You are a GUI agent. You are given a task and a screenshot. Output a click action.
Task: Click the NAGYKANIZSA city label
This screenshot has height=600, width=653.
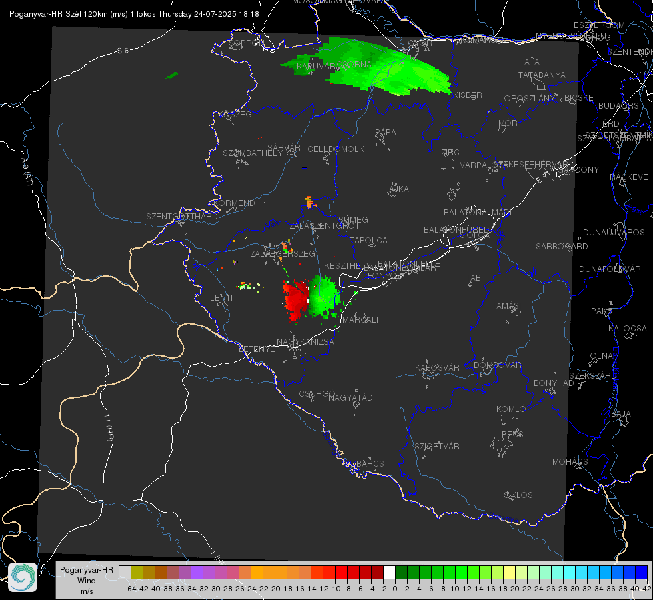[305, 341]
